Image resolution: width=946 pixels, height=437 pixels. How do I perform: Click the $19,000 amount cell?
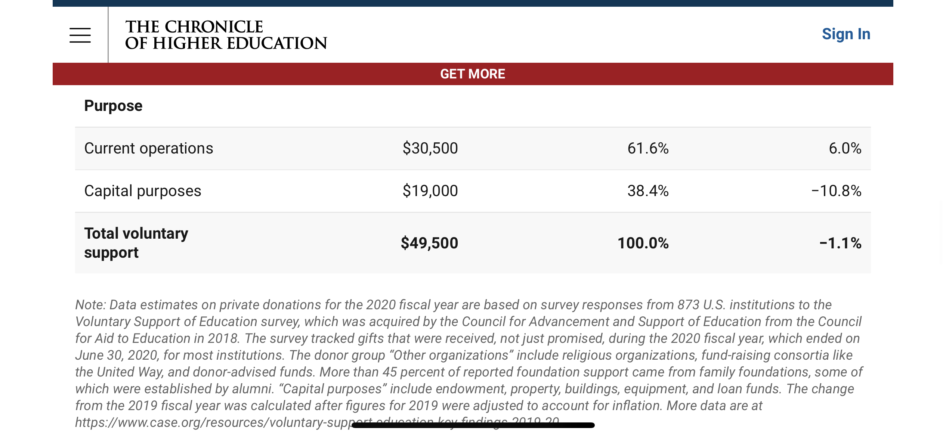[x=430, y=191]
